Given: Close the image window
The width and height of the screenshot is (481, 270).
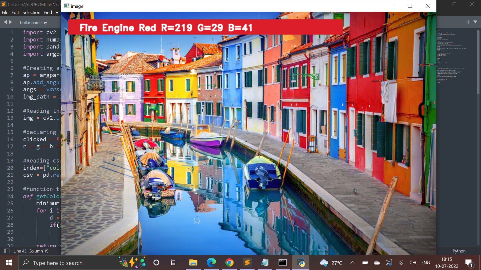Looking at the screenshot, I should coord(428,6).
